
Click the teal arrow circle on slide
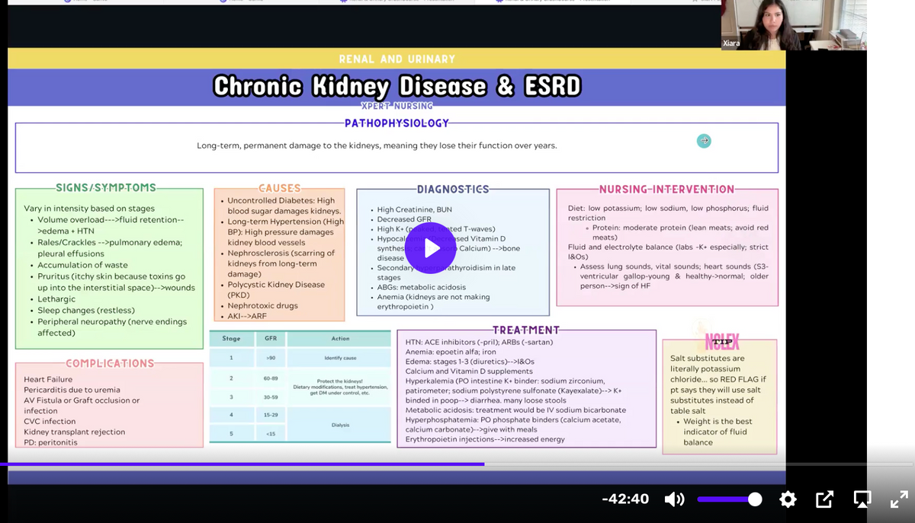tap(704, 141)
